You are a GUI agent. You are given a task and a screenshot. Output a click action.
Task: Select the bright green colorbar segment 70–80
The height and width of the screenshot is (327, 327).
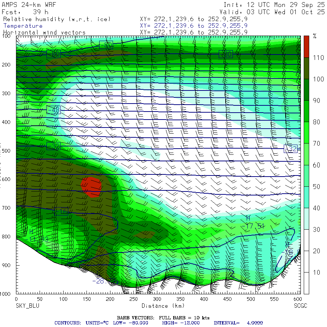[306, 133]
